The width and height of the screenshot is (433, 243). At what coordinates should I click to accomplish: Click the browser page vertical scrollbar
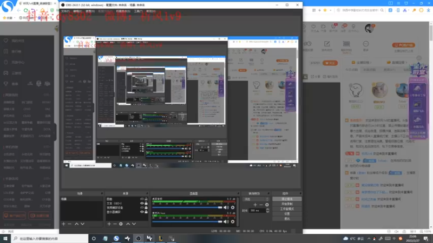click(431, 32)
